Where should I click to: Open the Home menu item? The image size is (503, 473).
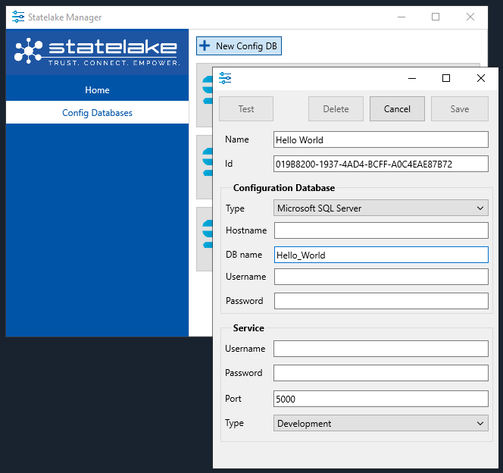pyautogui.click(x=97, y=90)
